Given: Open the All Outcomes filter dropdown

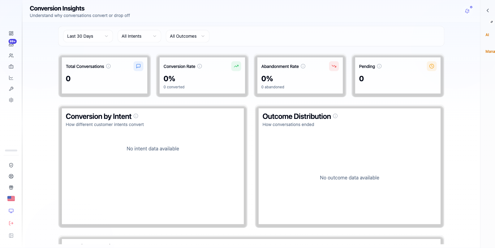Looking at the screenshot, I should click(187, 36).
